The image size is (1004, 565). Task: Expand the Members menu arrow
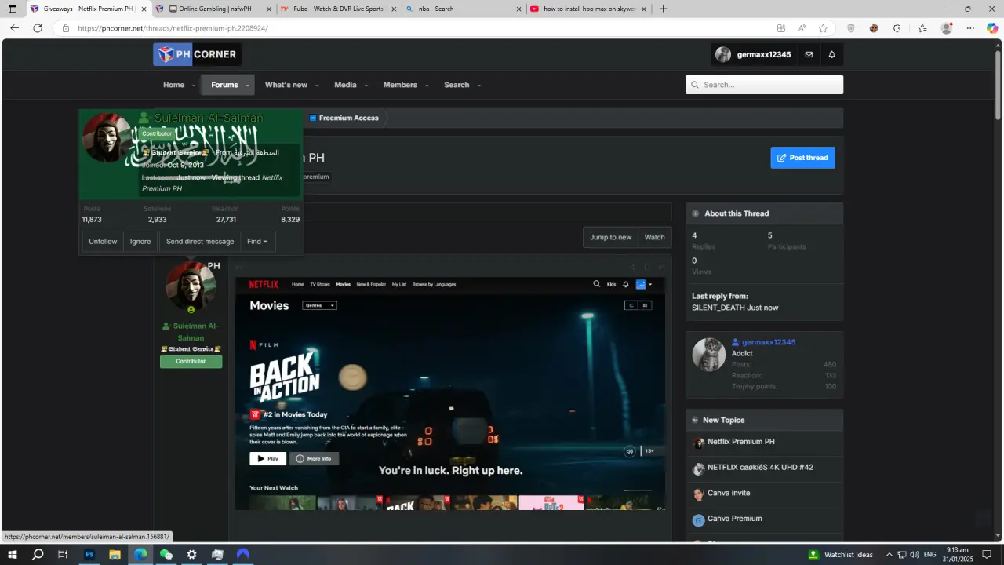[x=426, y=85]
